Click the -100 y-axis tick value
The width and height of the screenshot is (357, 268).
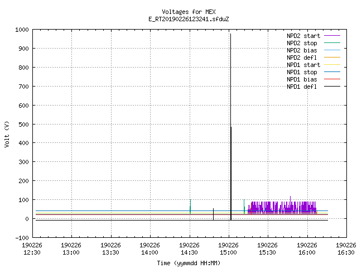point(22,238)
